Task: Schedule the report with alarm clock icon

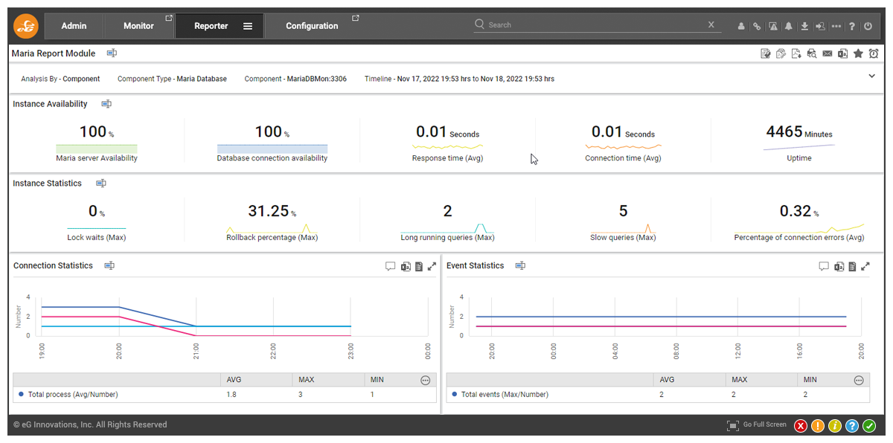Action: [874, 54]
